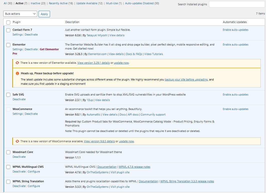Screen dimensions: 266x193
Task: Deactivate the Contact Form 7 plugin
Action: click(31, 34)
